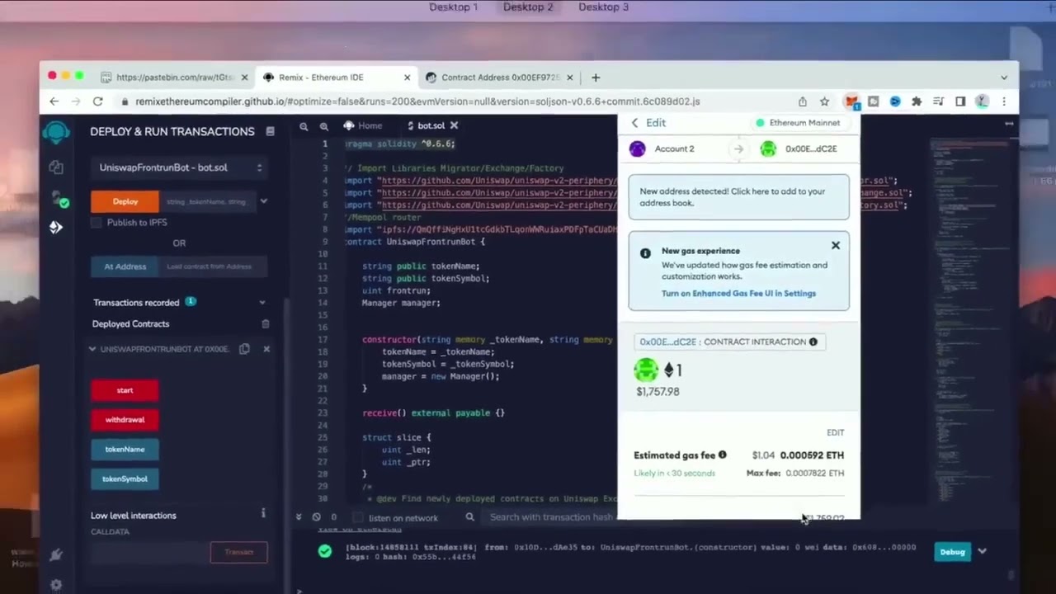Switch to Desktop 1 in Mission Control
Image resolution: width=1056 pixels, height=594 pixels.
click(453, 7)
